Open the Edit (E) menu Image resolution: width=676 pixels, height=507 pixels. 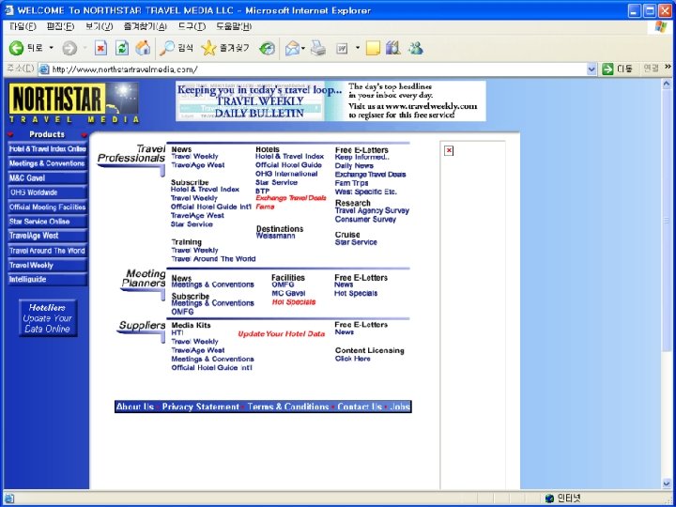(60, 26)
